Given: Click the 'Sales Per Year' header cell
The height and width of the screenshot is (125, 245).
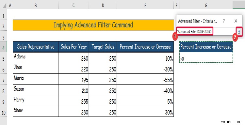Looking at the screenshot, I should pos(73,47).
